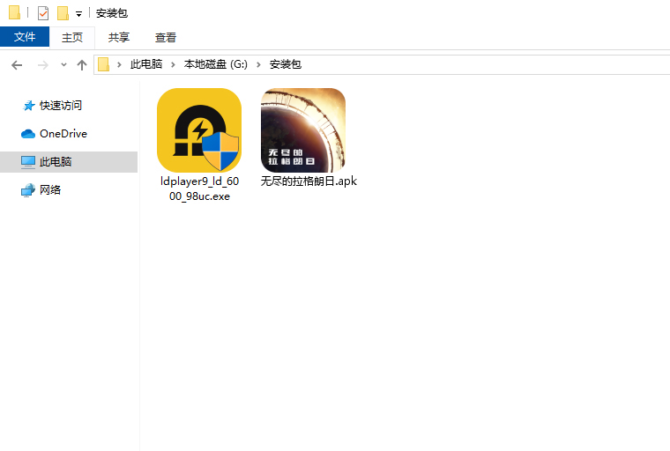The height and width of the screenshot is (451, 670).
Task: Expand the chevron after 本地磁盘 (G:)
Action: (x=258, y=64)
